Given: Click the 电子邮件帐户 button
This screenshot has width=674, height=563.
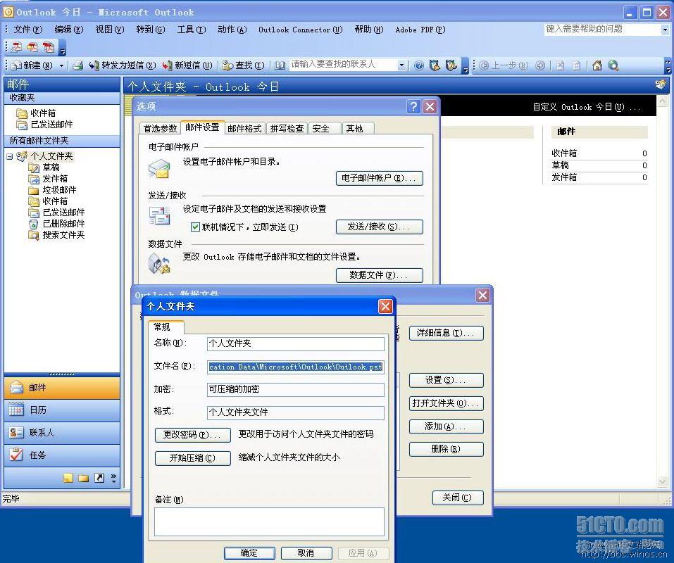Looking at the screenshot, I should click(x=379, y=178).
